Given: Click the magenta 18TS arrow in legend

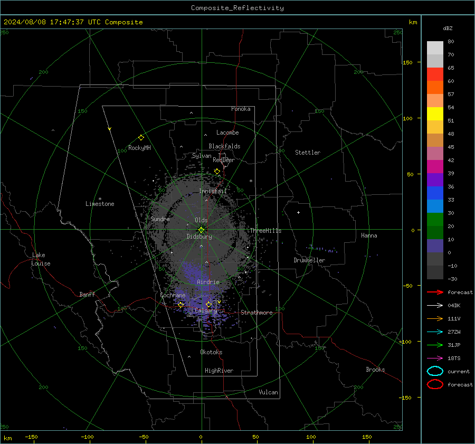Looking at the screenshot, I should click(435, 358).
